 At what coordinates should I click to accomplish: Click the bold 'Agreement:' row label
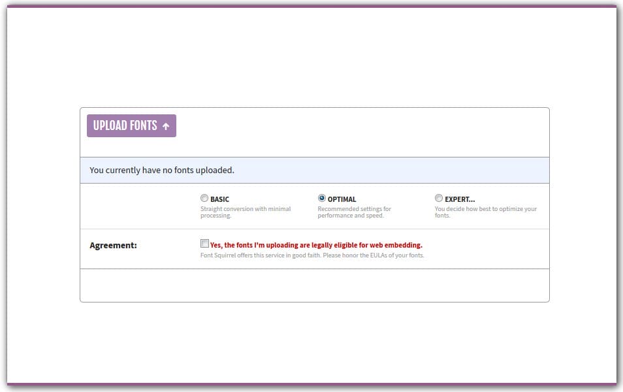tap(113, 246)
